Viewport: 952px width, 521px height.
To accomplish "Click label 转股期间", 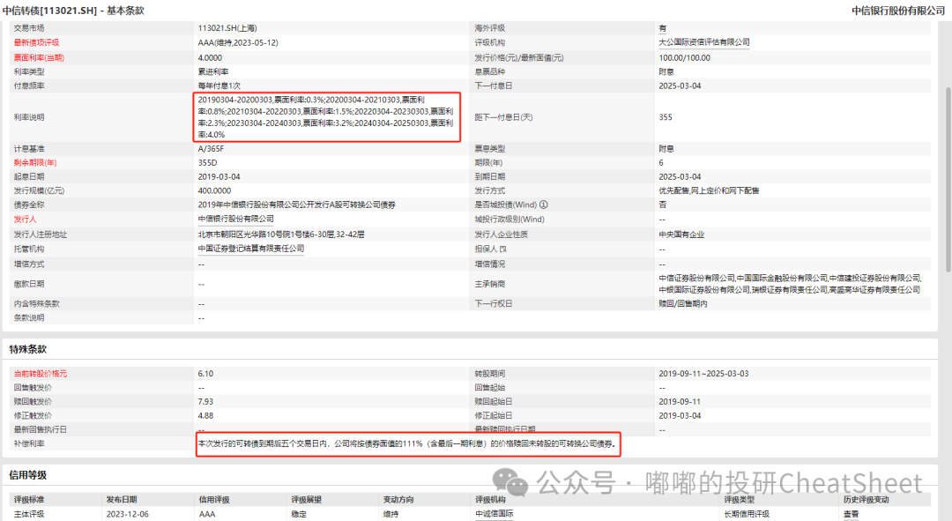I will [x=490, y=374].
